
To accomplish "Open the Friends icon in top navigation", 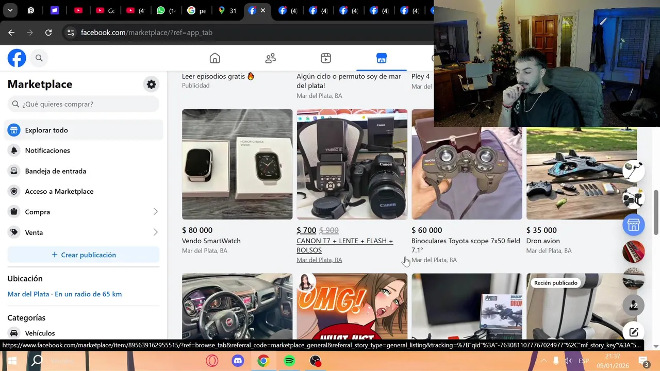I will [x=270, y=58].
